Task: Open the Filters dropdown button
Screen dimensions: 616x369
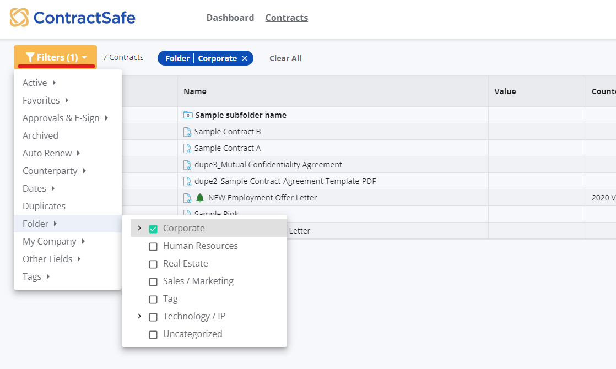Action: (55, 57)
